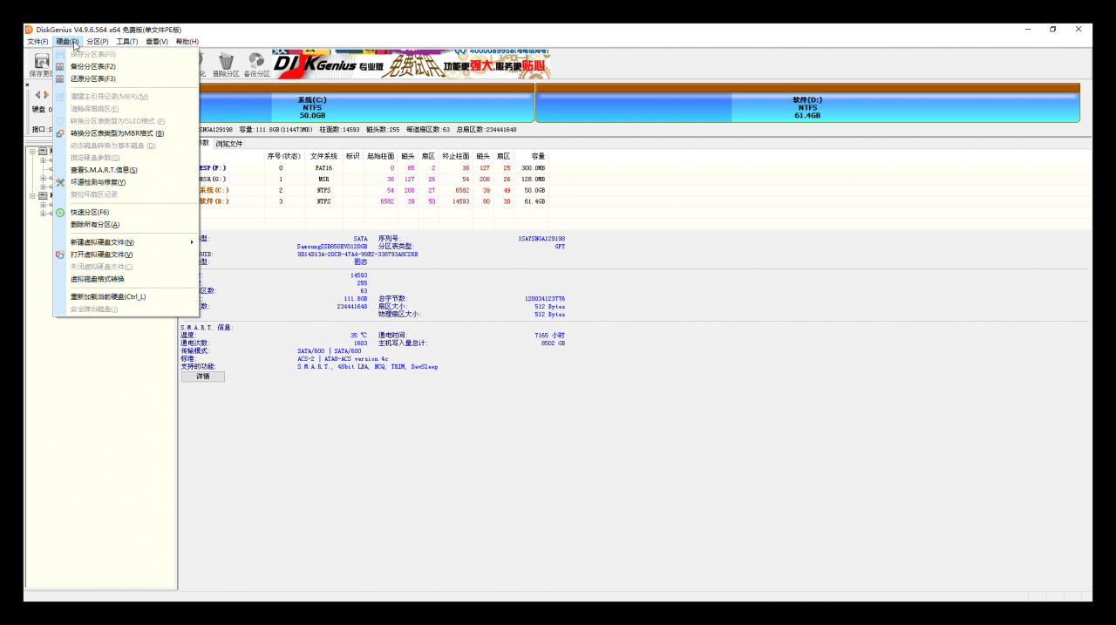Click the serial number 1SATSNGA129198 value
Screen dimensions: 1116x625
click(541, 238)
